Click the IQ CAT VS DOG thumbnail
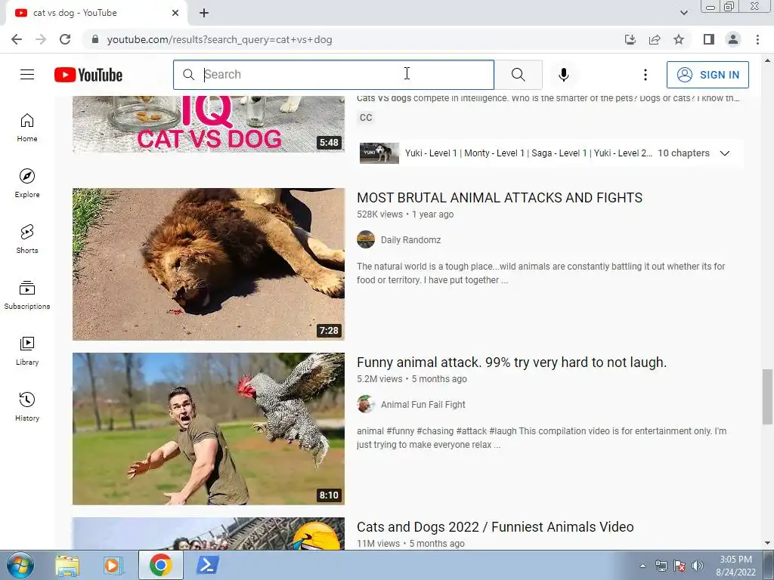The width and height of the screenshot is (774, 580). point(209,125)
